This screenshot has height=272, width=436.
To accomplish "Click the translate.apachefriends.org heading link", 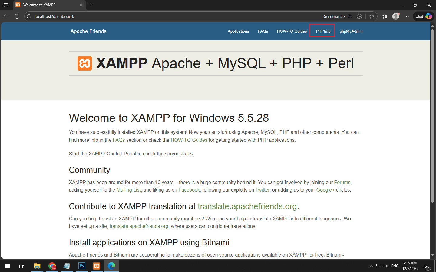I will (247, 206).
